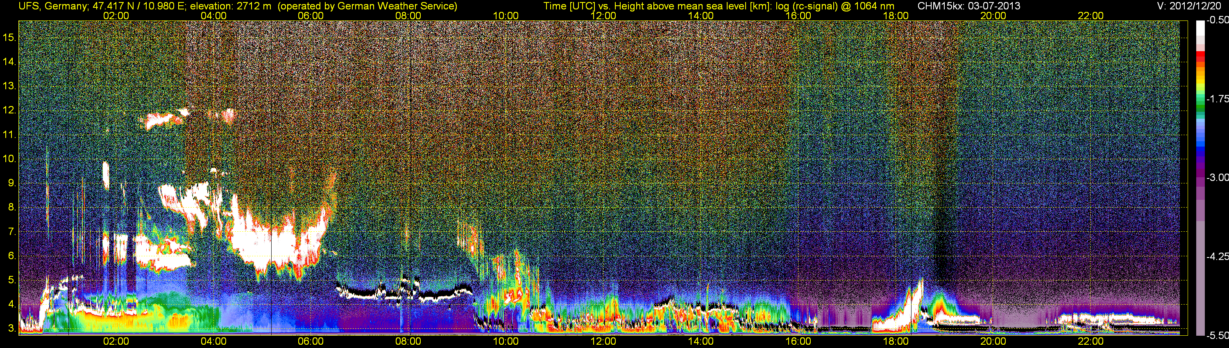This screenshot has width=1229, height=348.
Task: Click the "16:00" label on the top time axis
Action: tap(798, 16)
